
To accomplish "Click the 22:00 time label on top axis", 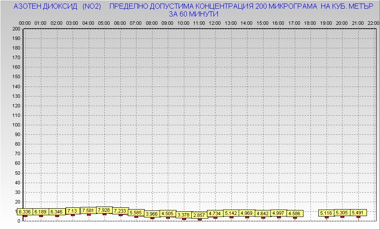I will tap(373, 23).
